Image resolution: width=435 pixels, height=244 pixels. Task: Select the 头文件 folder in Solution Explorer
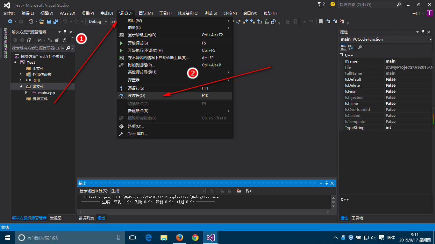pos(38,68)
